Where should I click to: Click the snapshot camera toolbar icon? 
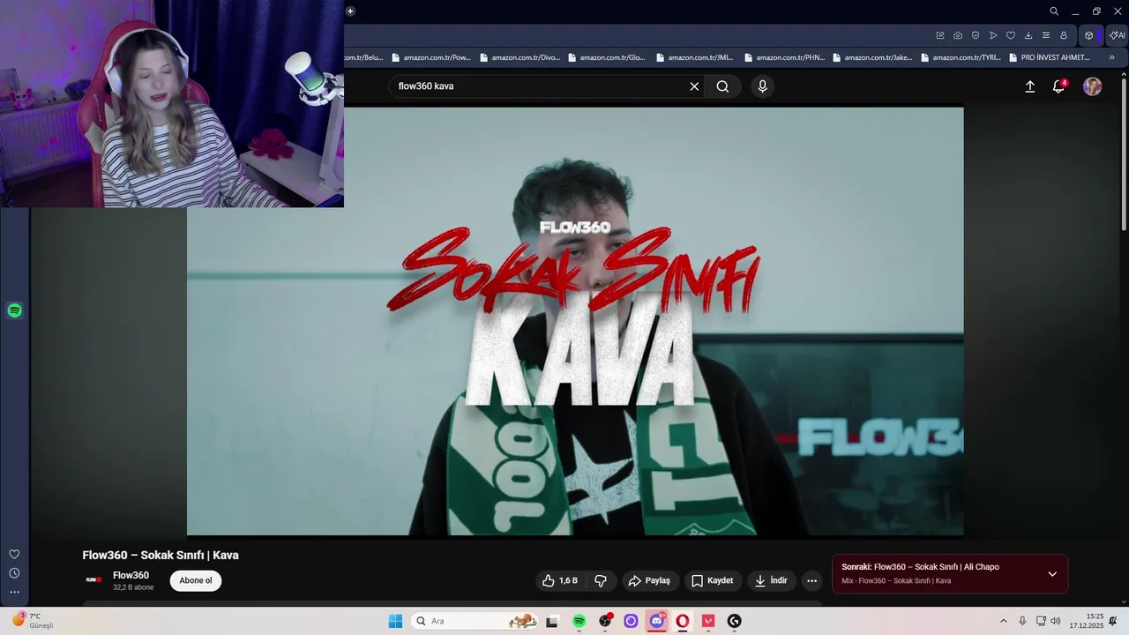[x=958, y=35]
